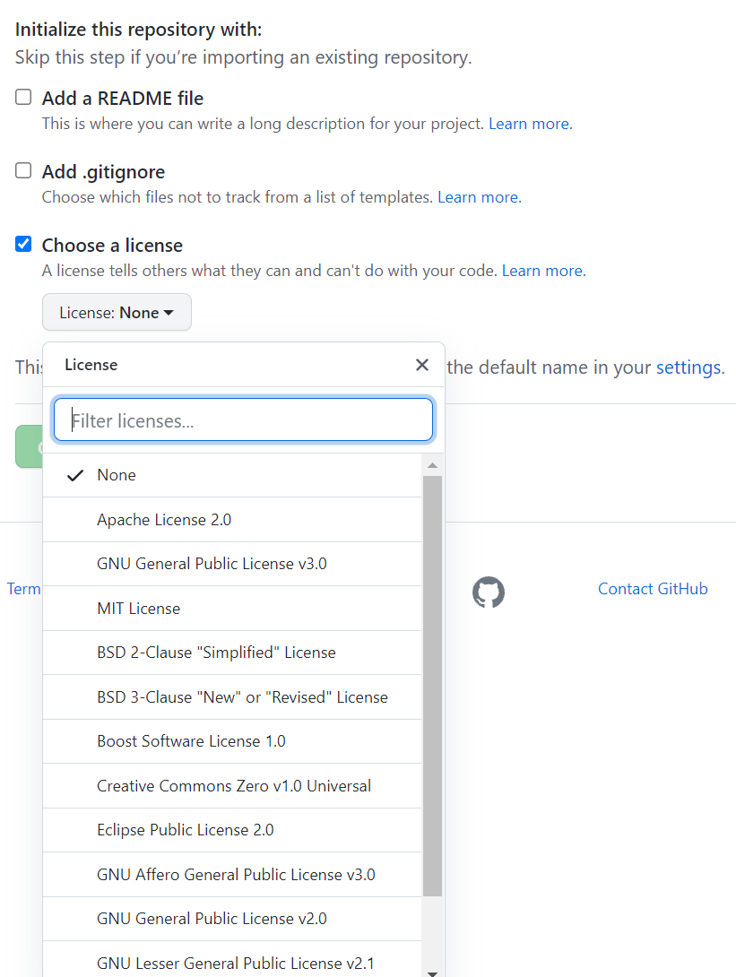Screen dimensions: 736x977
Task: Close the License dialog with the X
Action: (421, 365)
